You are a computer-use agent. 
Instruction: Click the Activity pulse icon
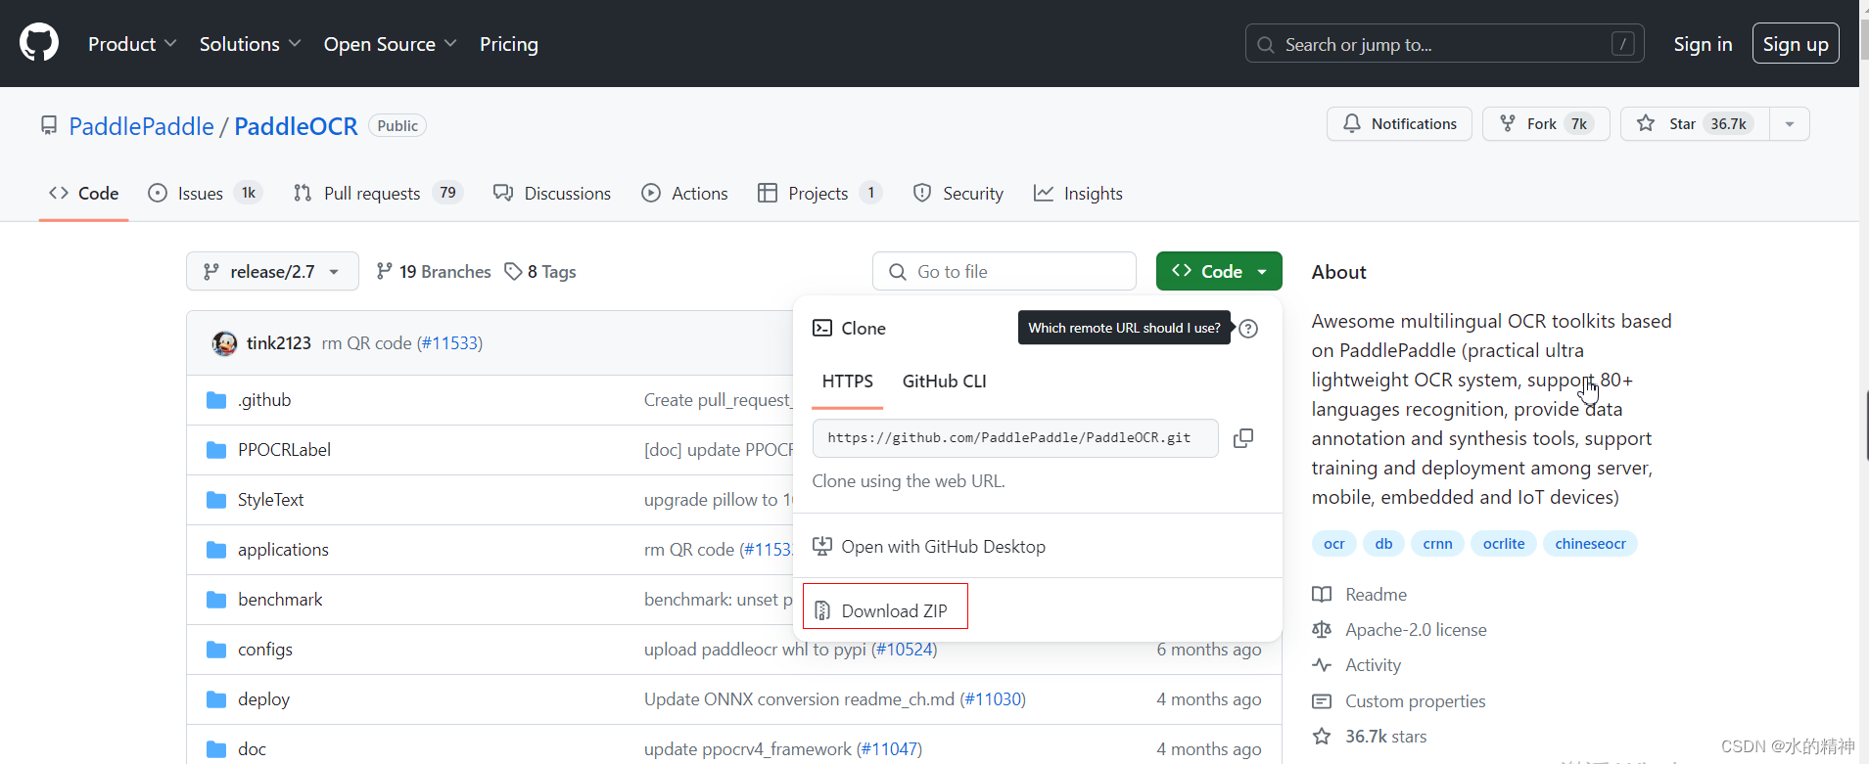(x=1322, y=665)
